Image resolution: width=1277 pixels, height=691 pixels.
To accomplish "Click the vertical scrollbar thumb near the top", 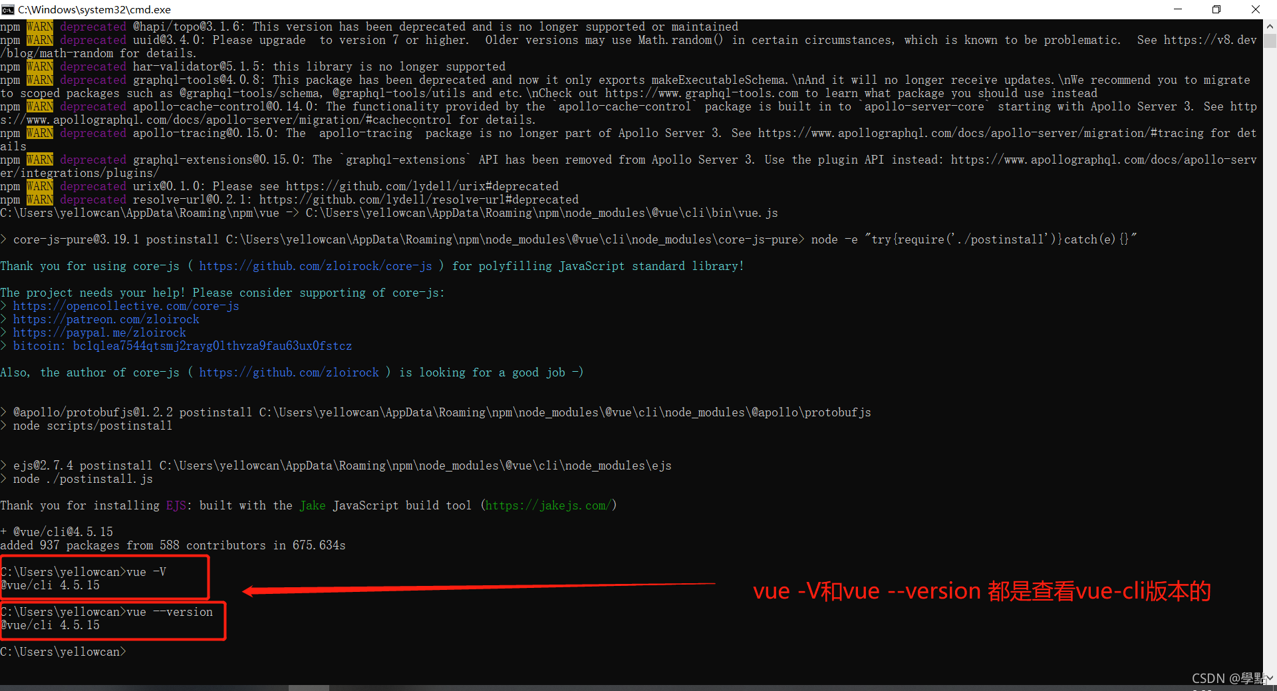I will click(x=1270, y=41).
